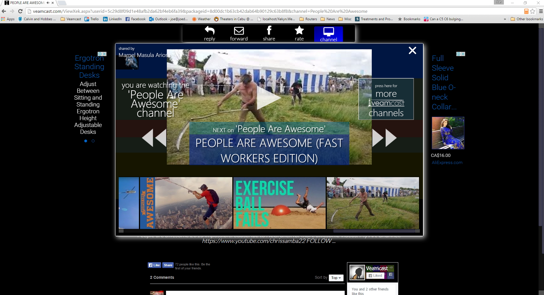Viewport: 544px width, 295px height.
Task: Expand the Other bookmarks folder
Action: point(527,19)
